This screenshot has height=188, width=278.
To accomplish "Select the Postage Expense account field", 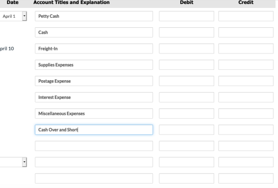I will click(94, 81).
